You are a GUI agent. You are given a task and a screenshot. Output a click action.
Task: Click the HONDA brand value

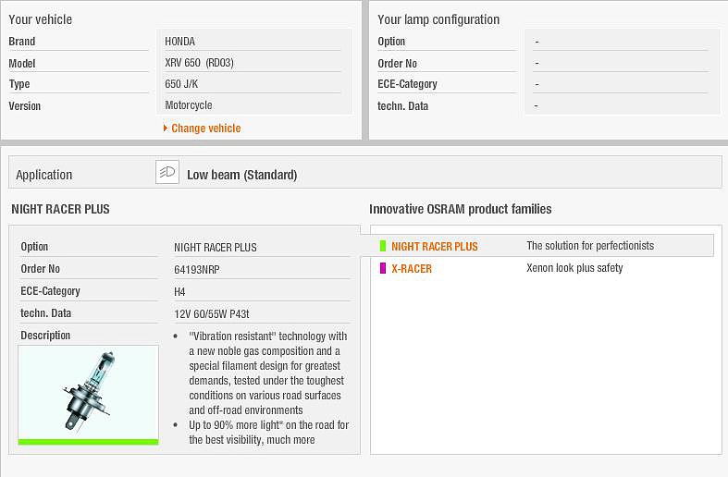coord(179,42)
